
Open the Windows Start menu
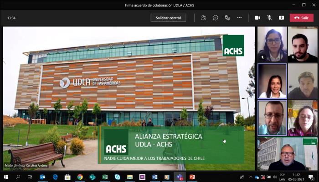(6, 177)
